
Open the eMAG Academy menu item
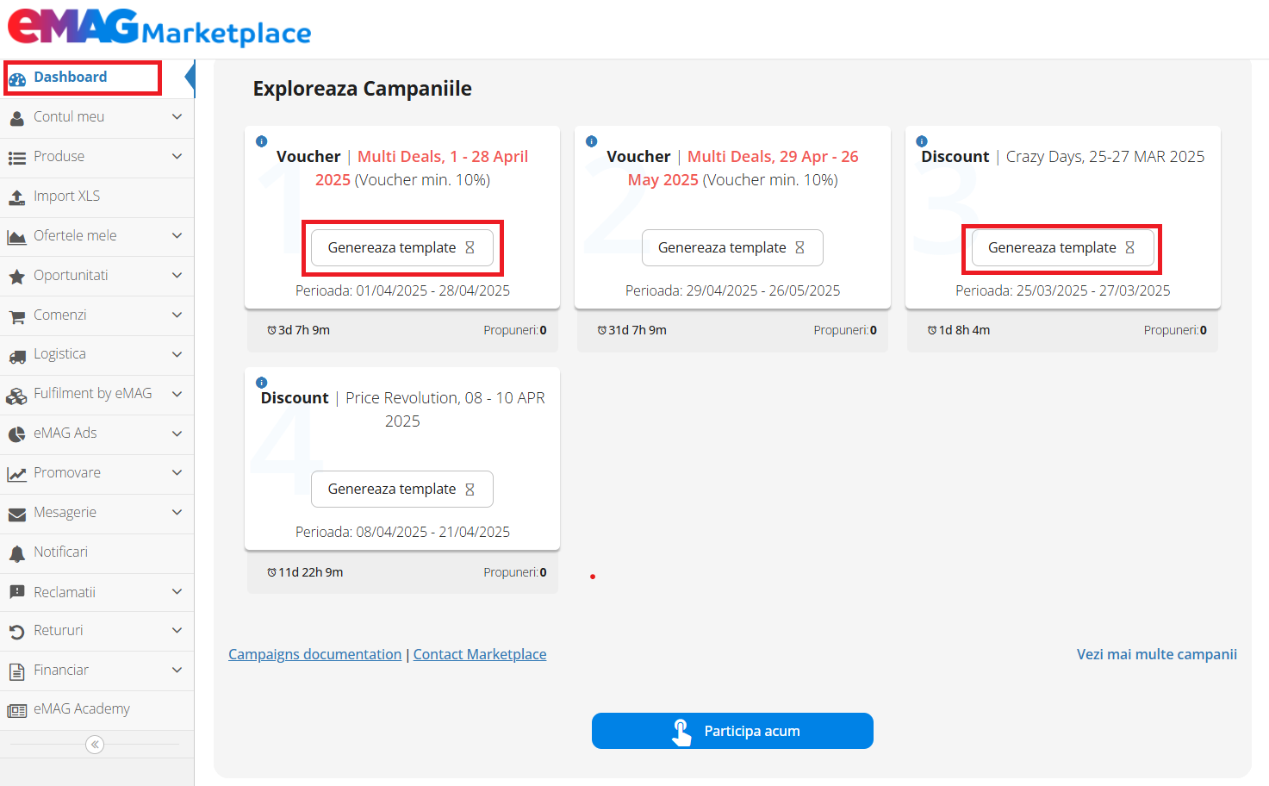[96, 709]
